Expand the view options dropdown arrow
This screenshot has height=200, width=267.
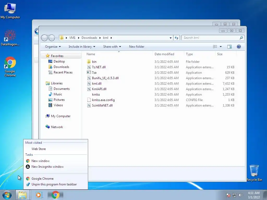(221, 47)
